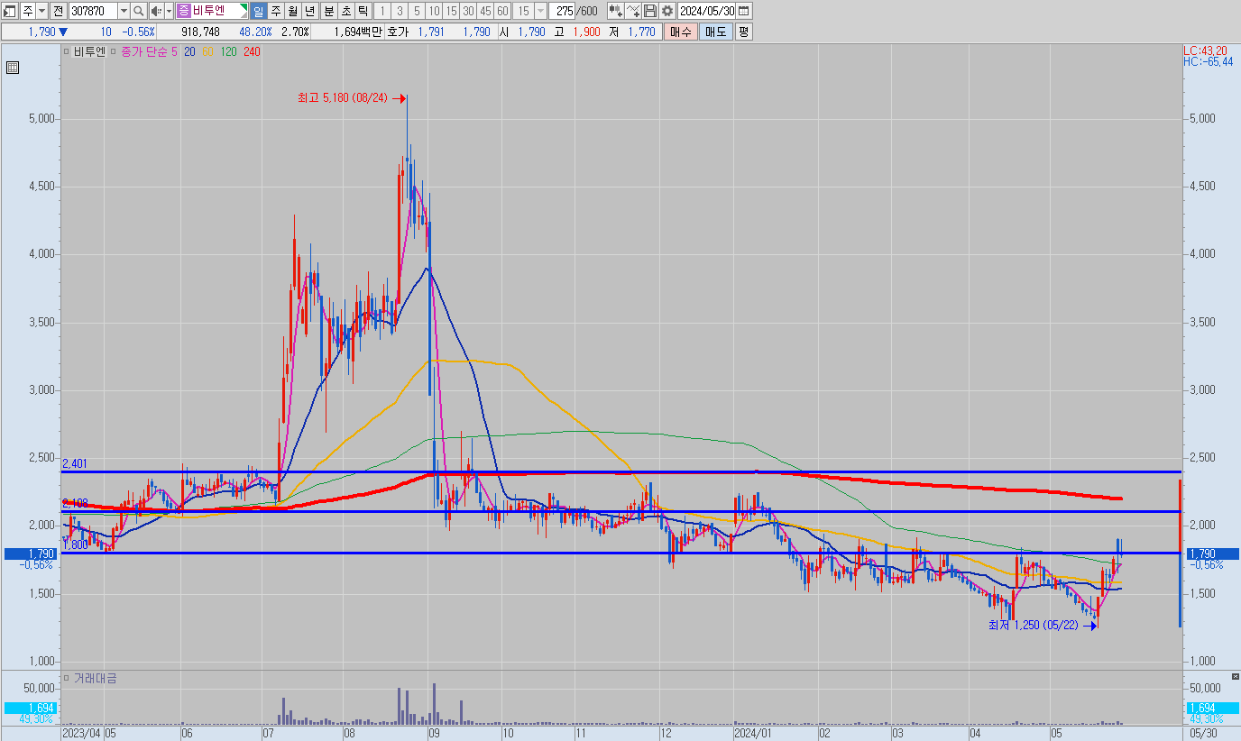Switch to the 초 second chart period
Viewport: 1241px width, 741px height.
point(346,11)
